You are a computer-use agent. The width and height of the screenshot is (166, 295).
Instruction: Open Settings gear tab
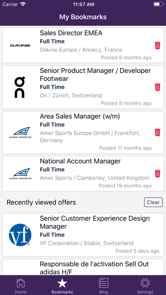(145, 286)
